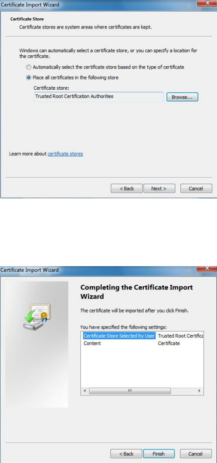Close the Completing wizard window
This screenshot has height=463, width=217.
(207, 268)
